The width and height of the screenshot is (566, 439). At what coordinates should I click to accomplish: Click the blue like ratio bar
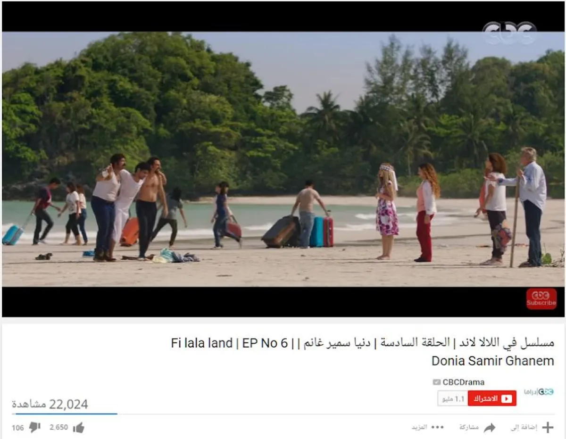pos(67,414)
